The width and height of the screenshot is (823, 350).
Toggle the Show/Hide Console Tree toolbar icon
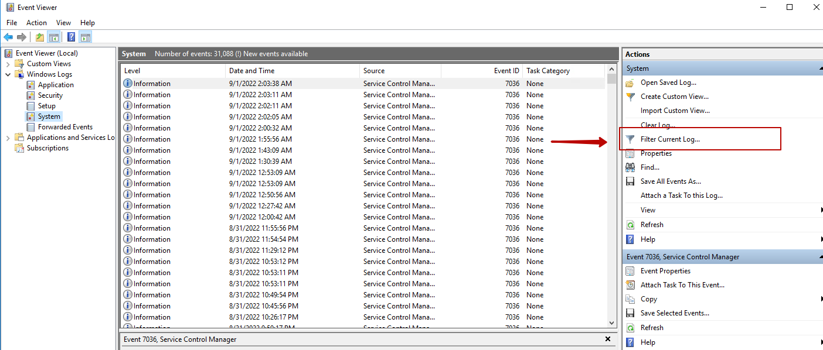click(x=54, y=37)
